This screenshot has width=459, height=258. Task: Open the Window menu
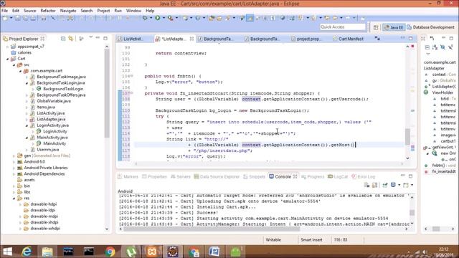click(133, 11)
